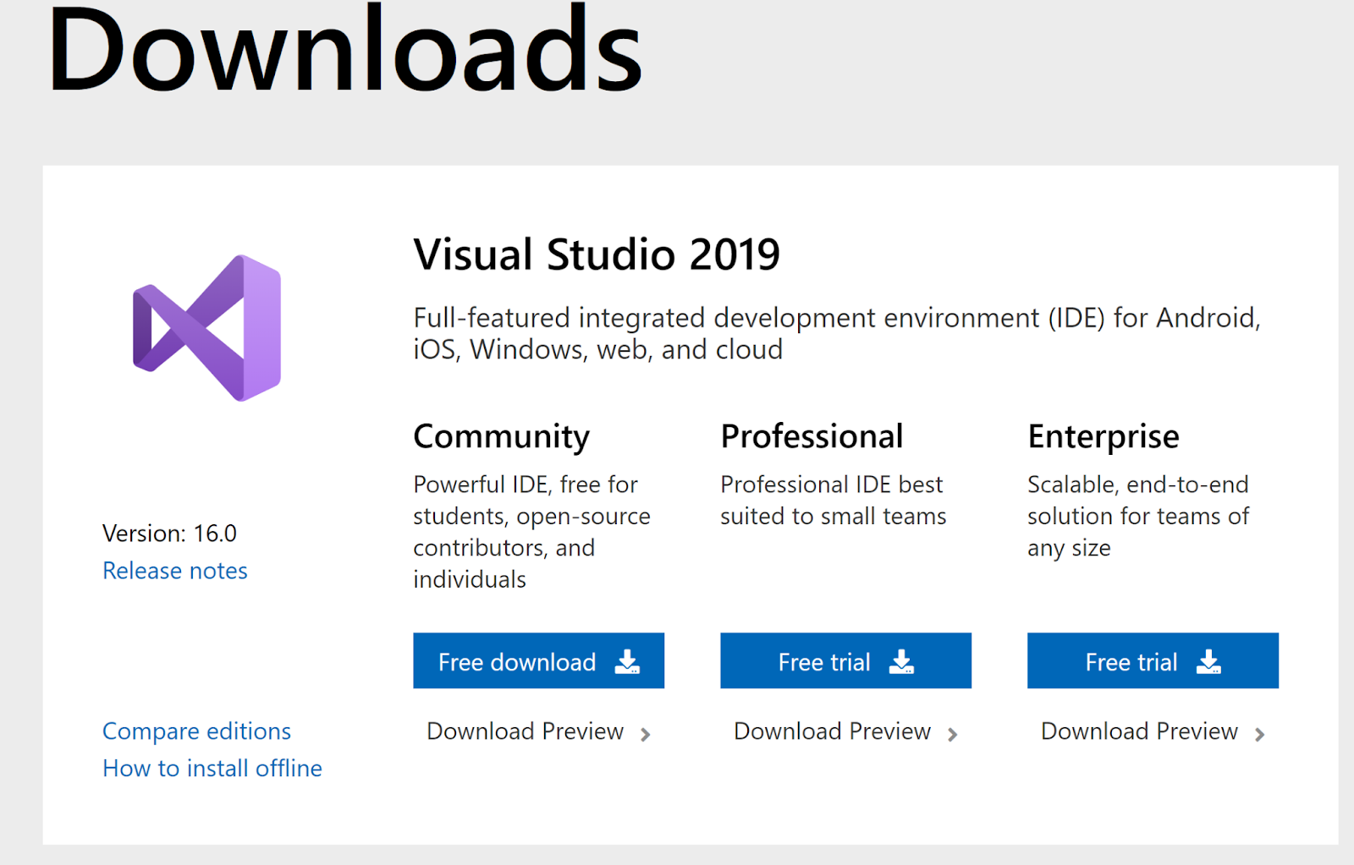The width and height of the screenshot is (1354, 865).
Task: Click the chevron beside Enterprise's Download Preview
Action: [1260, 734]
